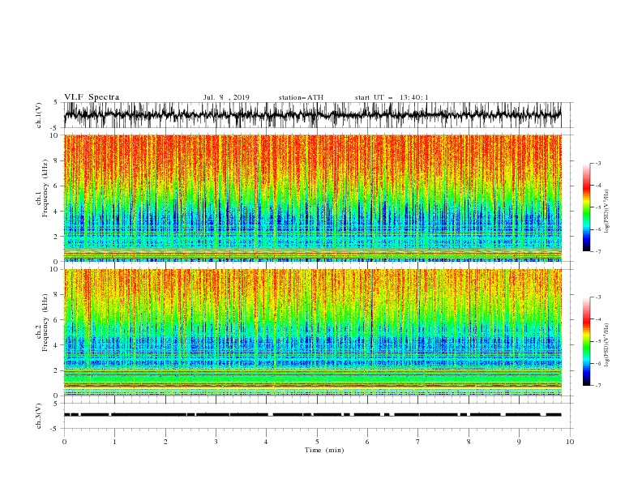
Task: Click the time axis tick label "5"
Action: coord(317,442)
